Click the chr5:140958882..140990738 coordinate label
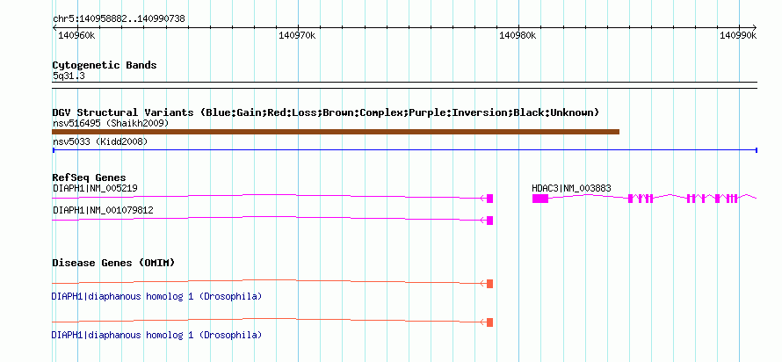 click(119, 19)
